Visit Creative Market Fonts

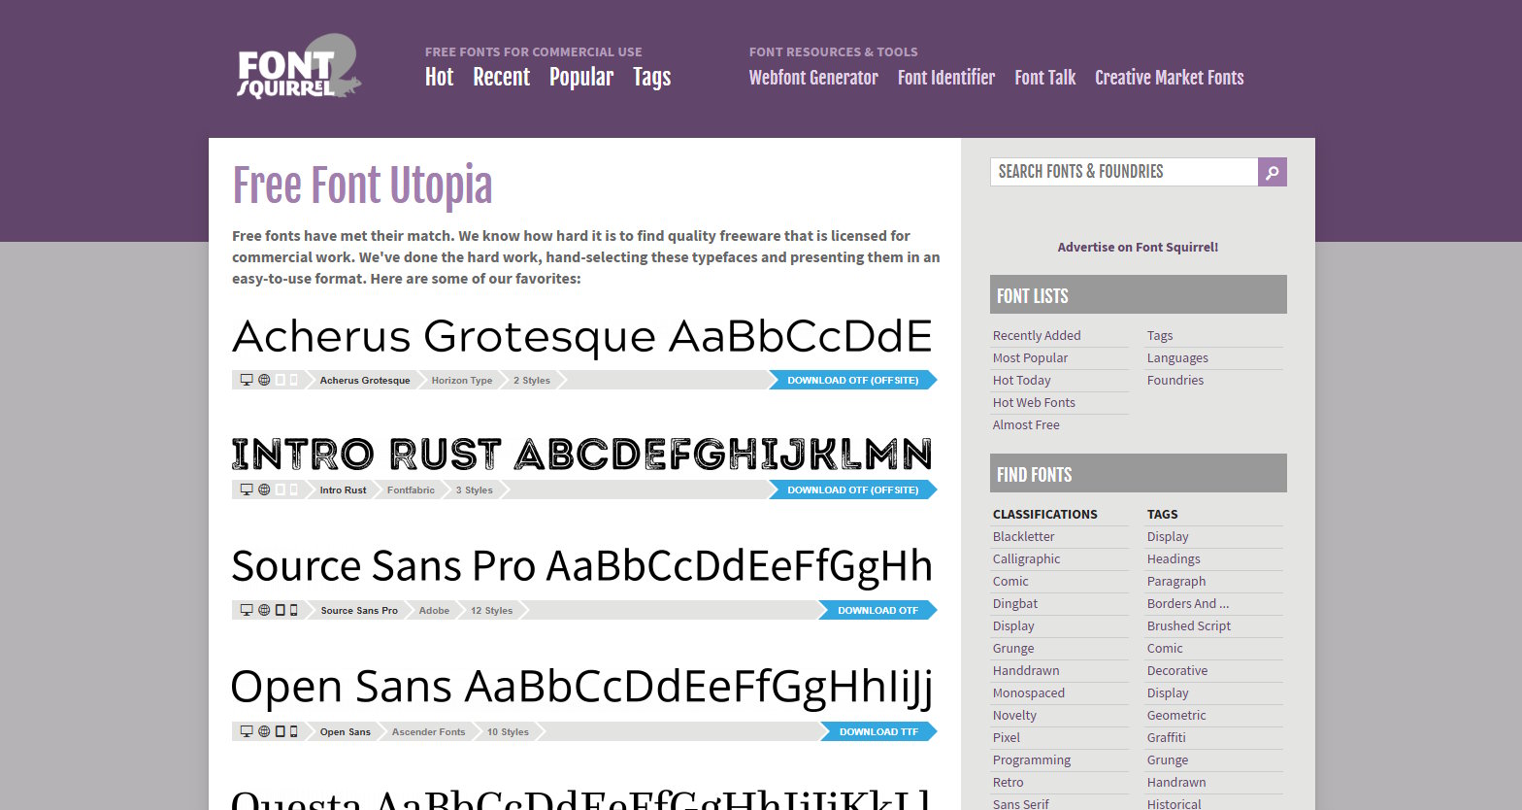point(1170,78)
